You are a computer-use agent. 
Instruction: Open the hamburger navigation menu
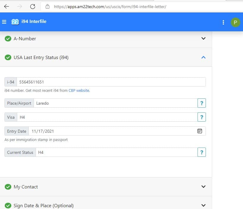[x=4, y=22]
